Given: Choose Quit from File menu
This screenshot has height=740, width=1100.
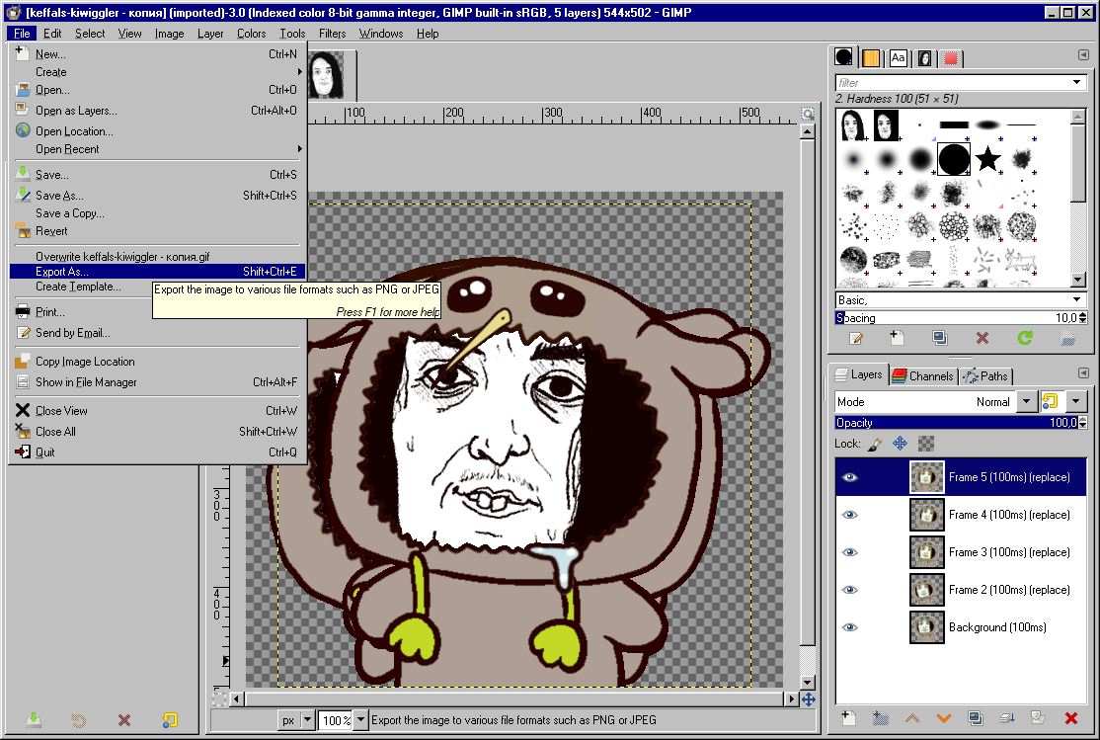Looking at the screenshot, I should tap(158, 452).
